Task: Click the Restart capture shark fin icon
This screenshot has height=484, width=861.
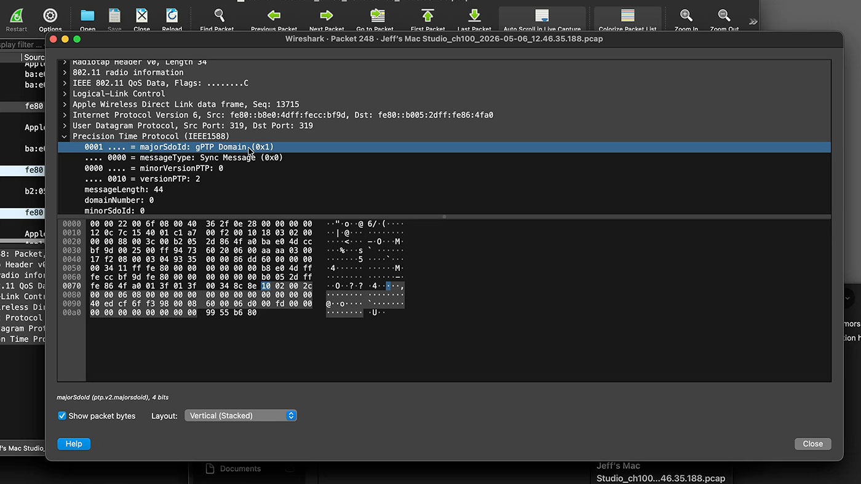Action: click(x=17, y=16)
